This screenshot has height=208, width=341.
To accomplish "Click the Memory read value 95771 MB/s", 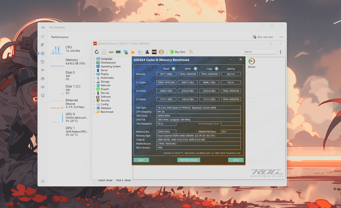I will click(x=166, y=74).
